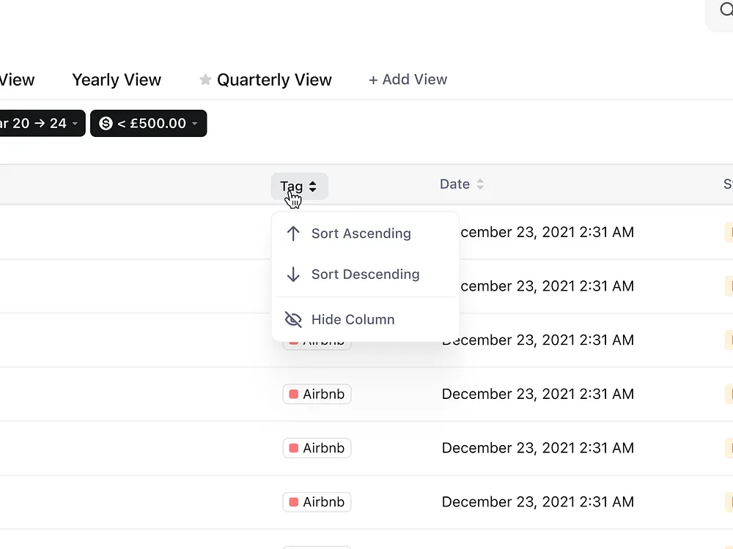Select Hide Column menu entry

(353, 320)
